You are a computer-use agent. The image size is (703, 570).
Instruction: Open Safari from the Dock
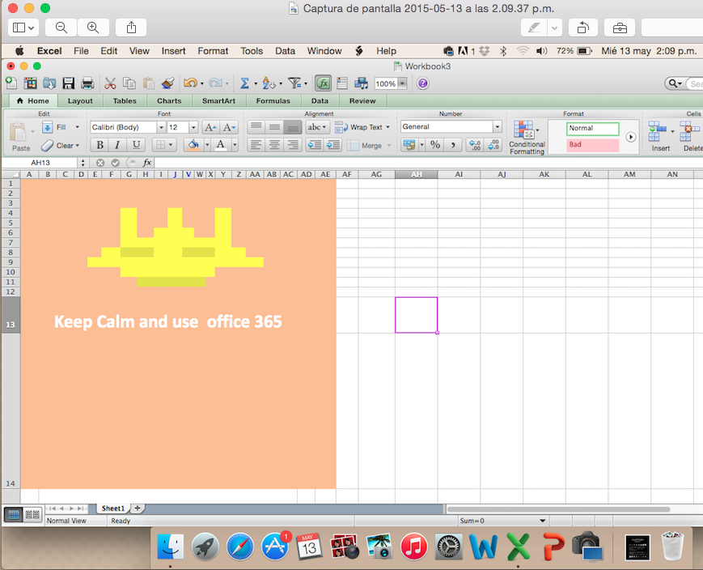pos(240,547)
